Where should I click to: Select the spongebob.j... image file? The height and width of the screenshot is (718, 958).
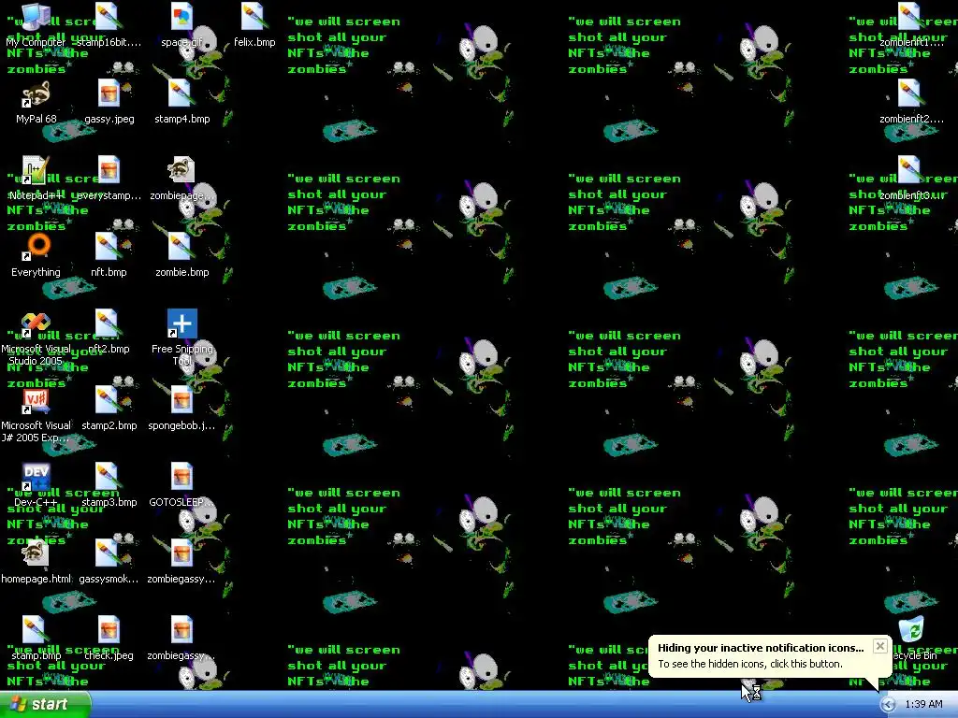coord(182,400)
